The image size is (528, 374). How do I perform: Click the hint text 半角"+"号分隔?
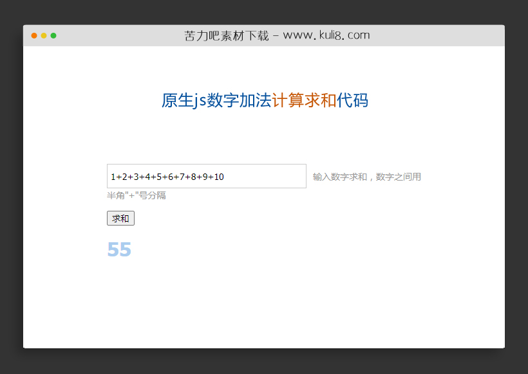tap(136, 195)
